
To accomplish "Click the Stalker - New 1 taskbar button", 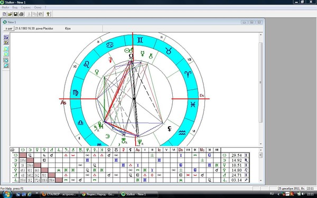I will pyautogui.click(x=138, y=194).
